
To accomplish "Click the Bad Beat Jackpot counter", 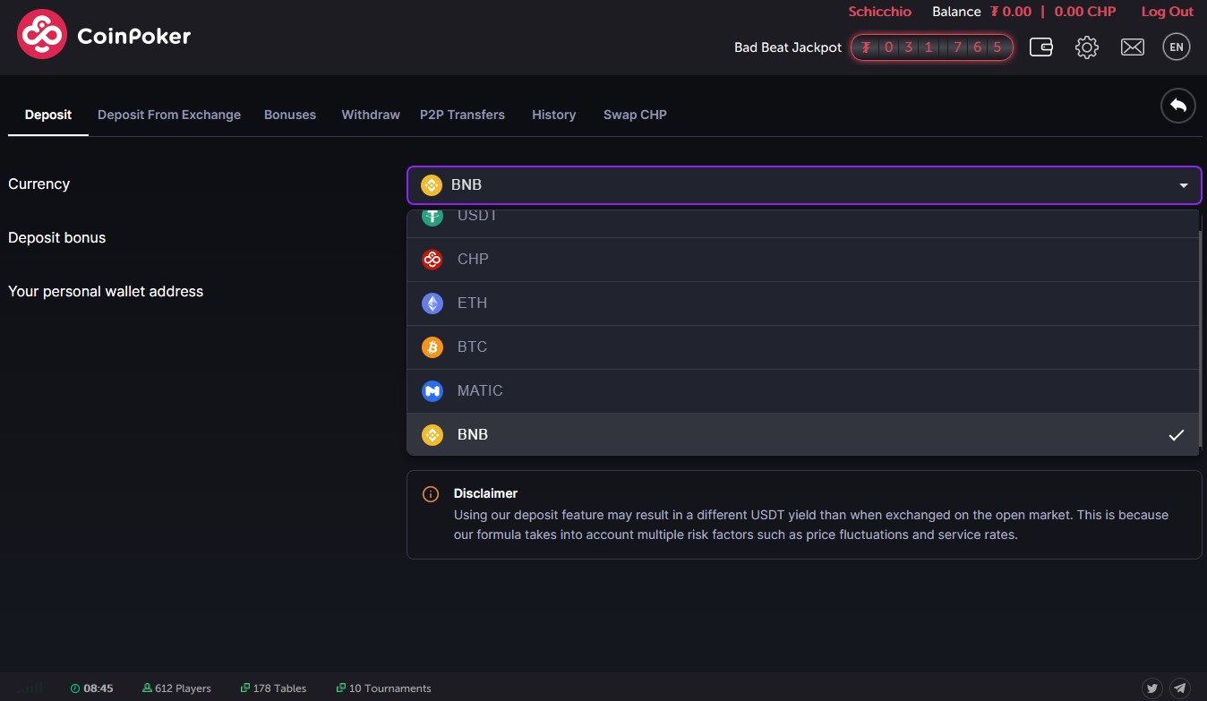I will tap(932, 47).
